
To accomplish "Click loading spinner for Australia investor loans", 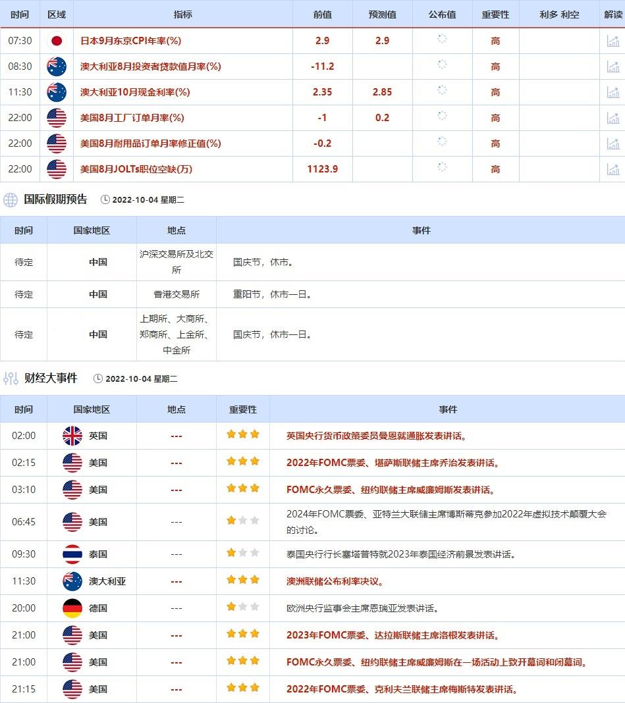I will 442,65.
